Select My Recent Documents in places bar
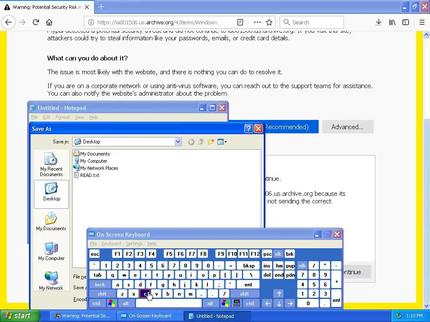The width and height of the screenshot is (430, 322). [51, 164]
